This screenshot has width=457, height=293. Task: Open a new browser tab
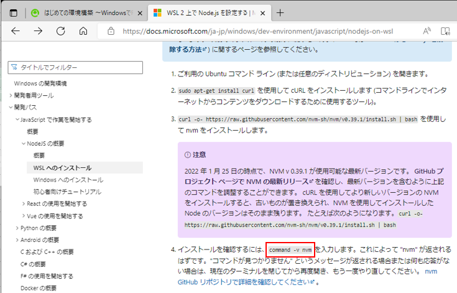point(280,13)
